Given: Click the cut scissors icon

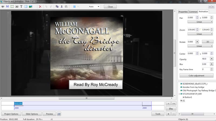Looking at the screenshot, I should click(62, 6).
